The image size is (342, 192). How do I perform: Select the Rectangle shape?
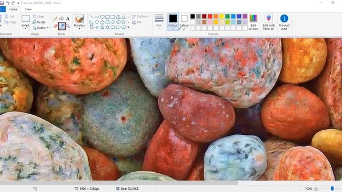coord(107,17)
